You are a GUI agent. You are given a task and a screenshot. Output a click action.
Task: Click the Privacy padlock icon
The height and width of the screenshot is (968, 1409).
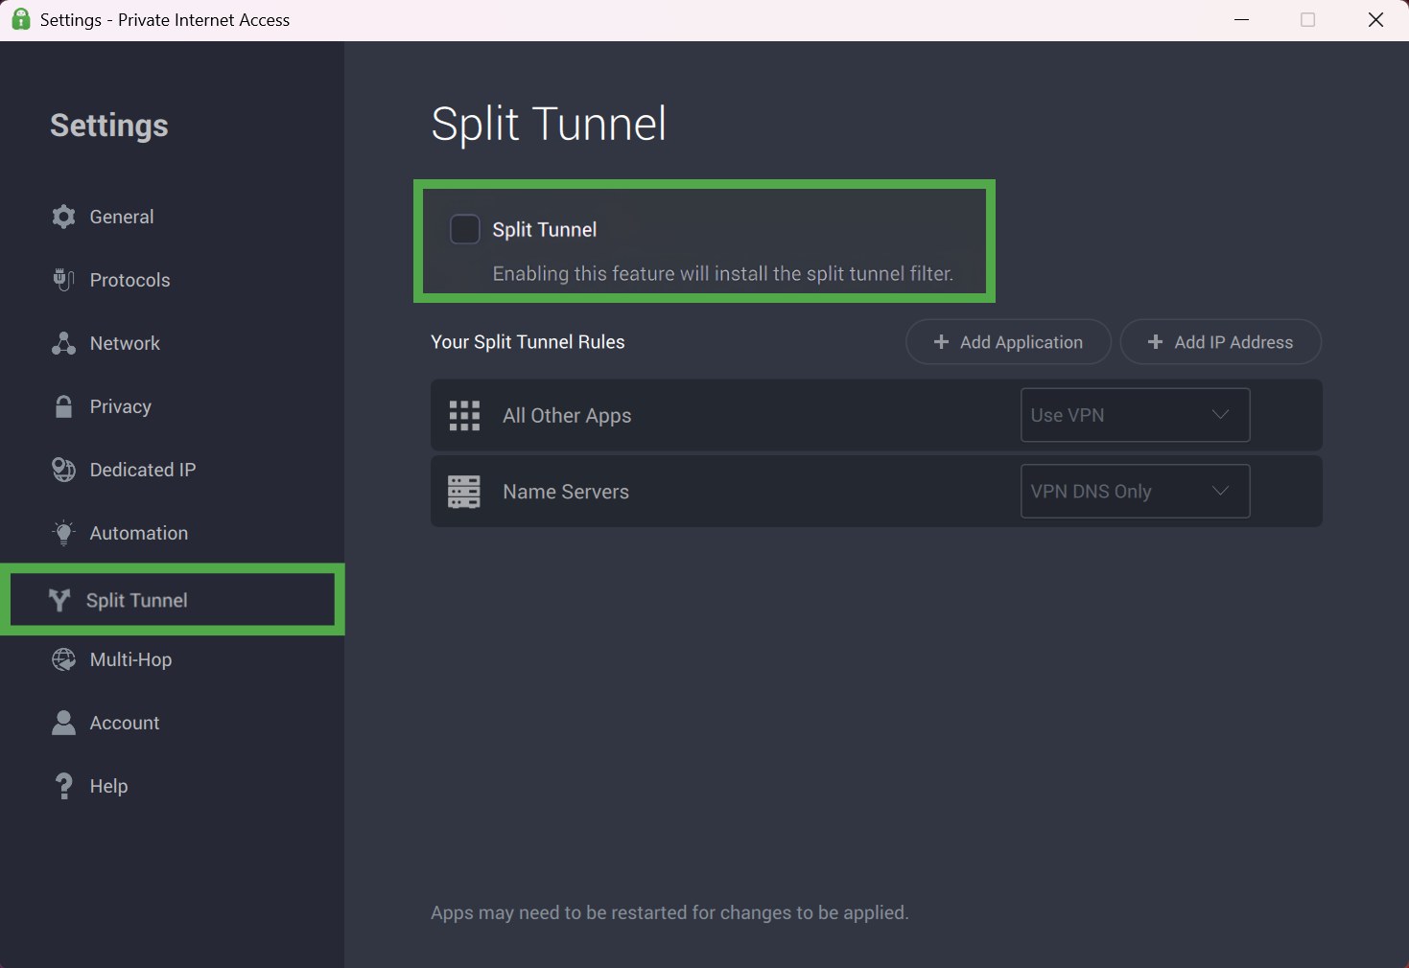63,406
